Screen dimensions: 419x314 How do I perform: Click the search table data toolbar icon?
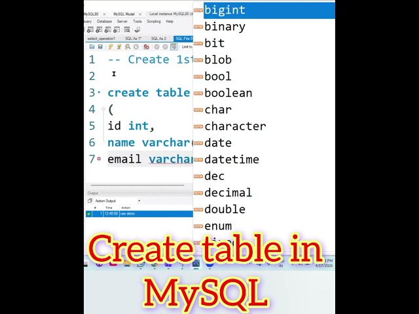coord(127,29)
